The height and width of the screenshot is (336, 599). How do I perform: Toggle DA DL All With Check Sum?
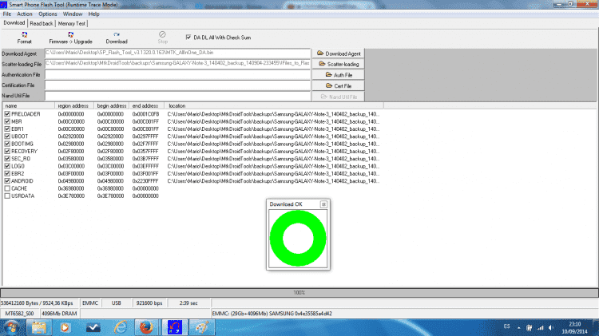point(188,37)
